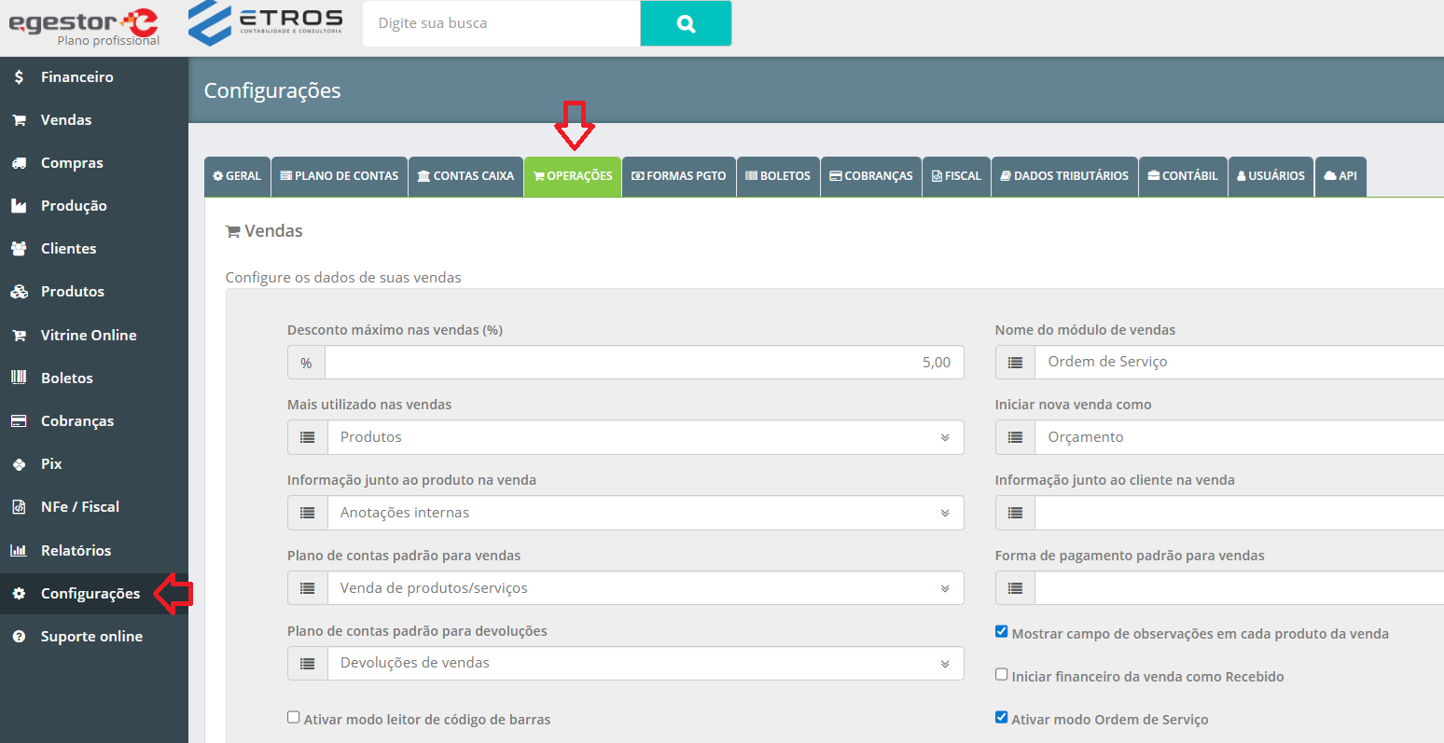Uncheck 'Mostrar campo de observações' checkbox
This screenshot has height=743, width=1444.
1002,632
